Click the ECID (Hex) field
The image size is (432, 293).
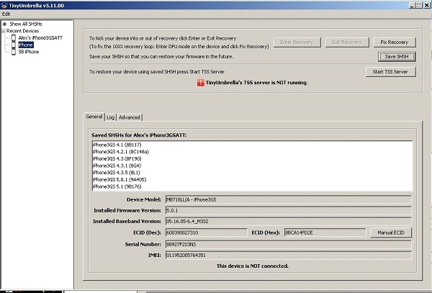pyautogui.click(x=325, y=233)
